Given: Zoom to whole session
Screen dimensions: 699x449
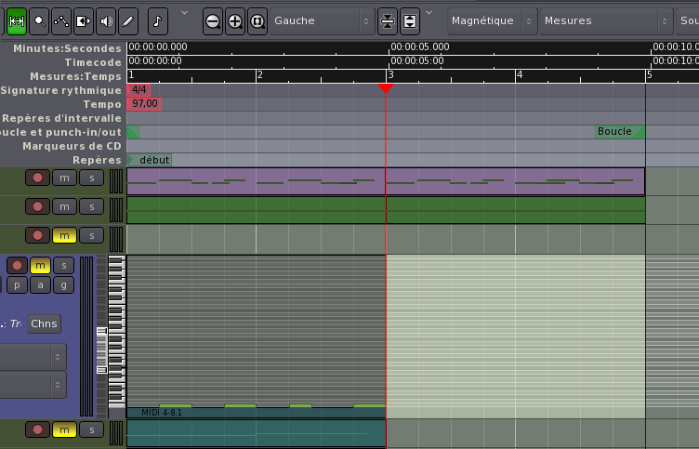Looking at the screenshot, I should tap(257, 20).
